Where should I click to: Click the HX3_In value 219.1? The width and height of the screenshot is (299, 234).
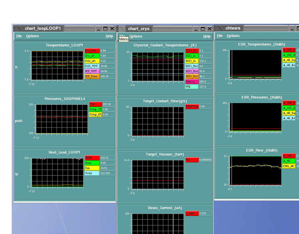[206, 61]
